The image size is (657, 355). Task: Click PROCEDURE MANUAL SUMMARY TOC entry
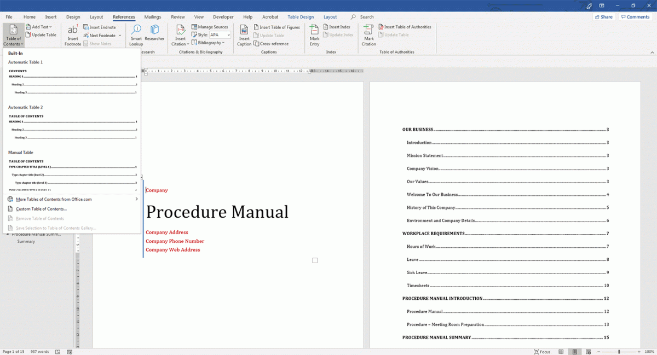[x=505, y=337]
